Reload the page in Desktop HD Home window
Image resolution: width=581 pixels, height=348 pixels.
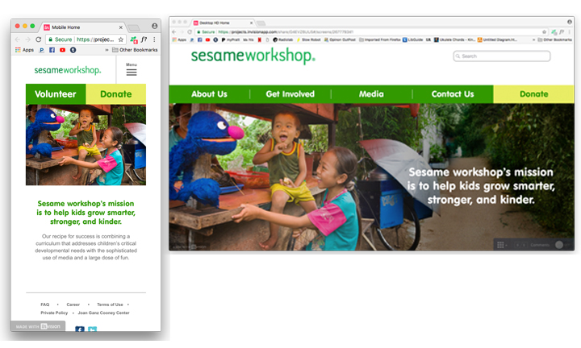tap(190, 31)
